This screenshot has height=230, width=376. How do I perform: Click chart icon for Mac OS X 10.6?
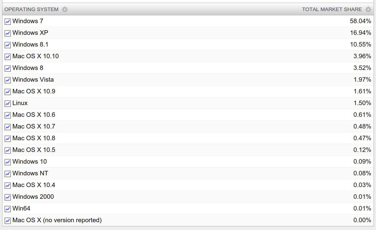[x=8, y=115]
